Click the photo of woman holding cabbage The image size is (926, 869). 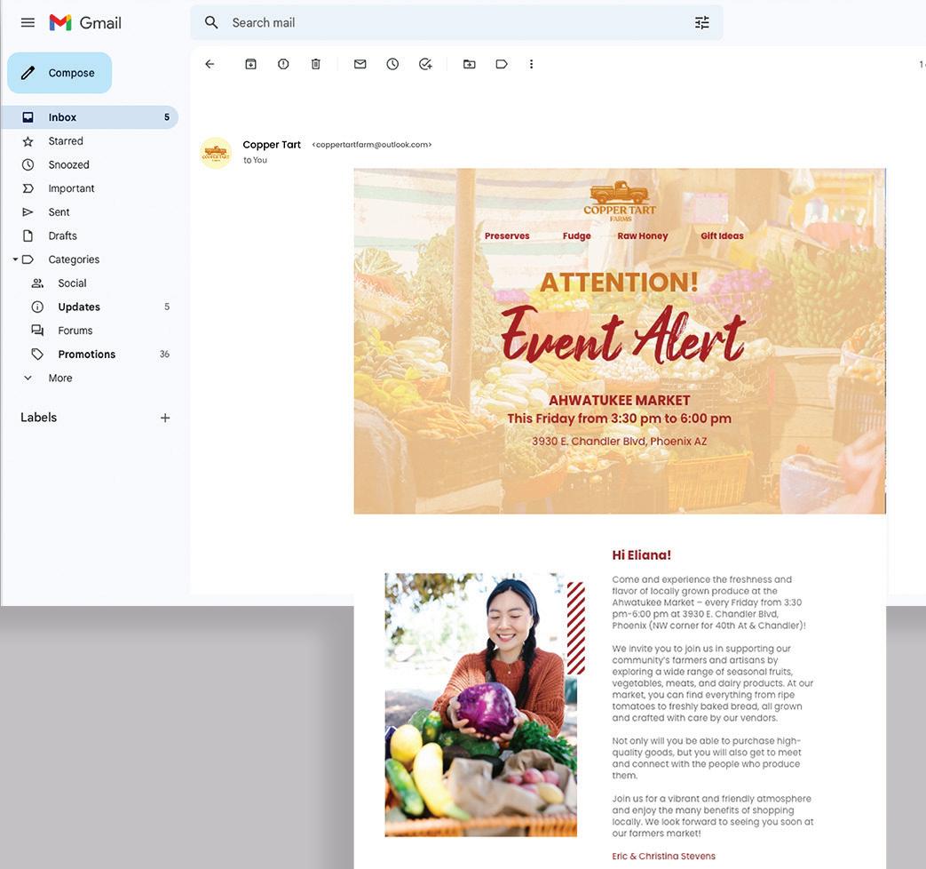point(480,705)
